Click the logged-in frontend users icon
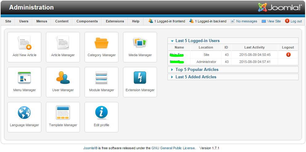Image resolution: width=306 pixels, height=152 pixels. 151,21
